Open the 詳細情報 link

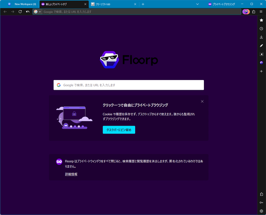coord(71,174)
